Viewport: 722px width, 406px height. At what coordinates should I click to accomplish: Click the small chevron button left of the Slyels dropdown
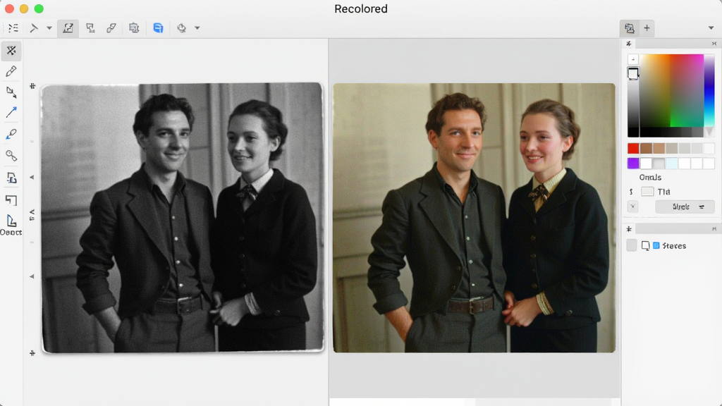point(632,207)
